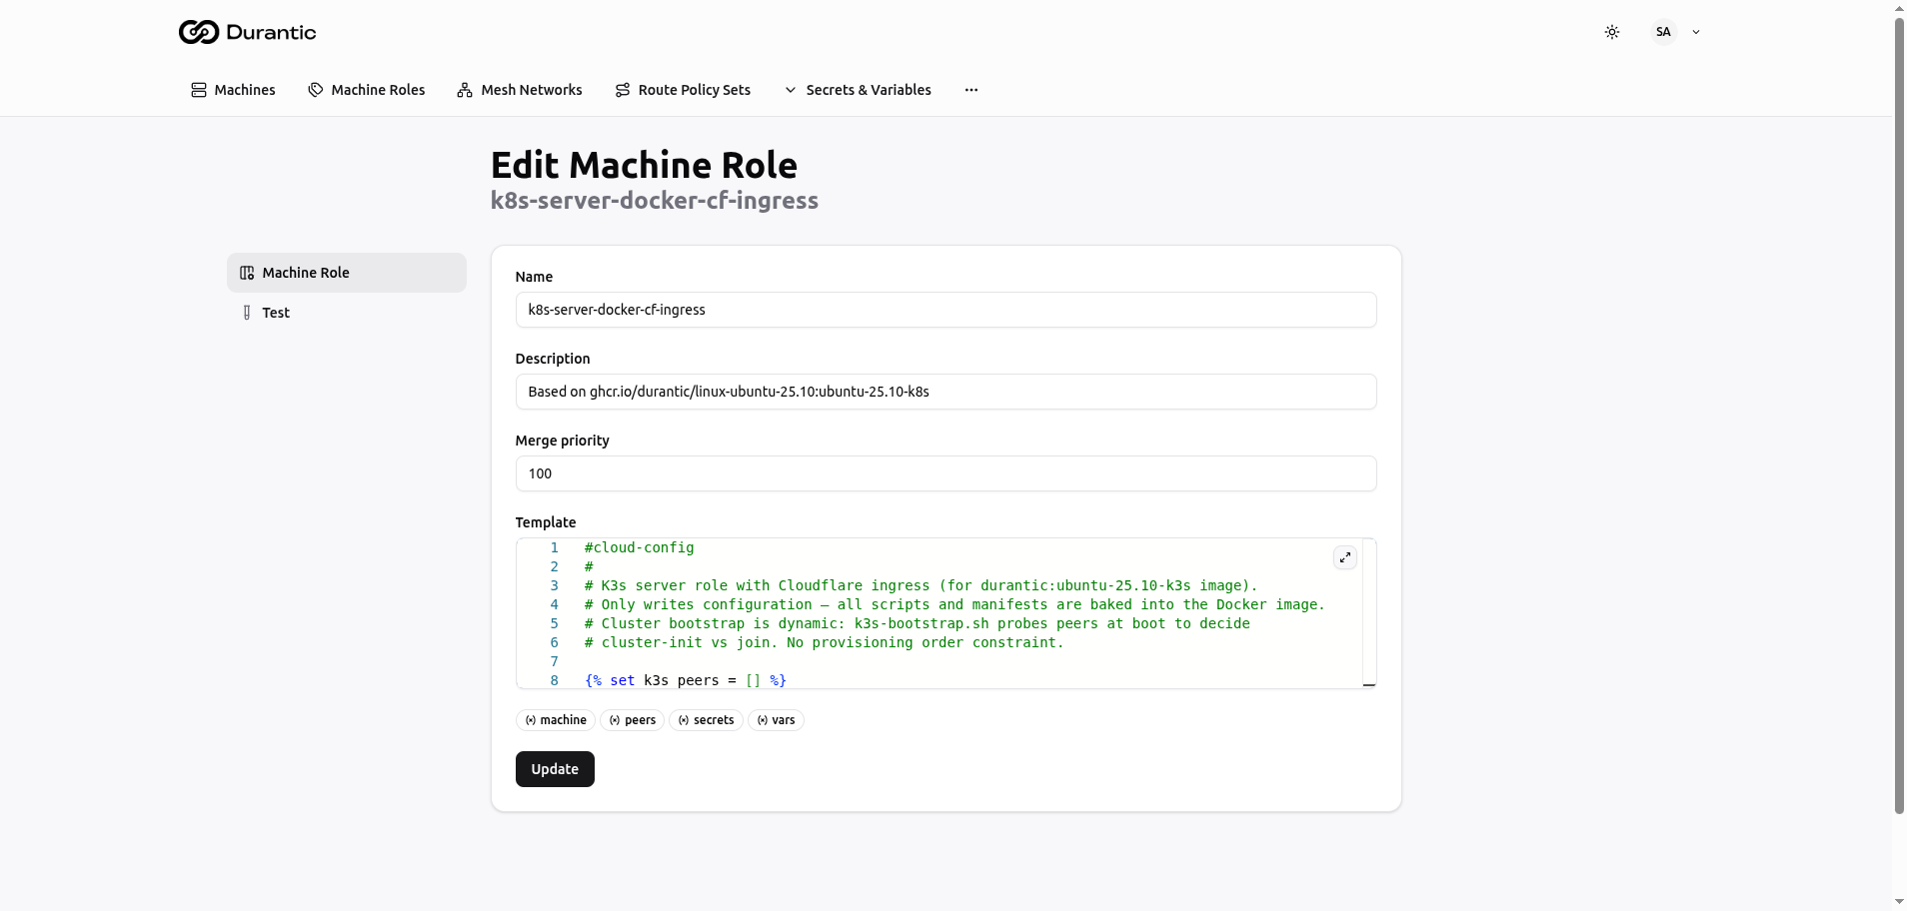Click into the Name input field
Screen dimensions: 1907x911
[x=946, y=310]
